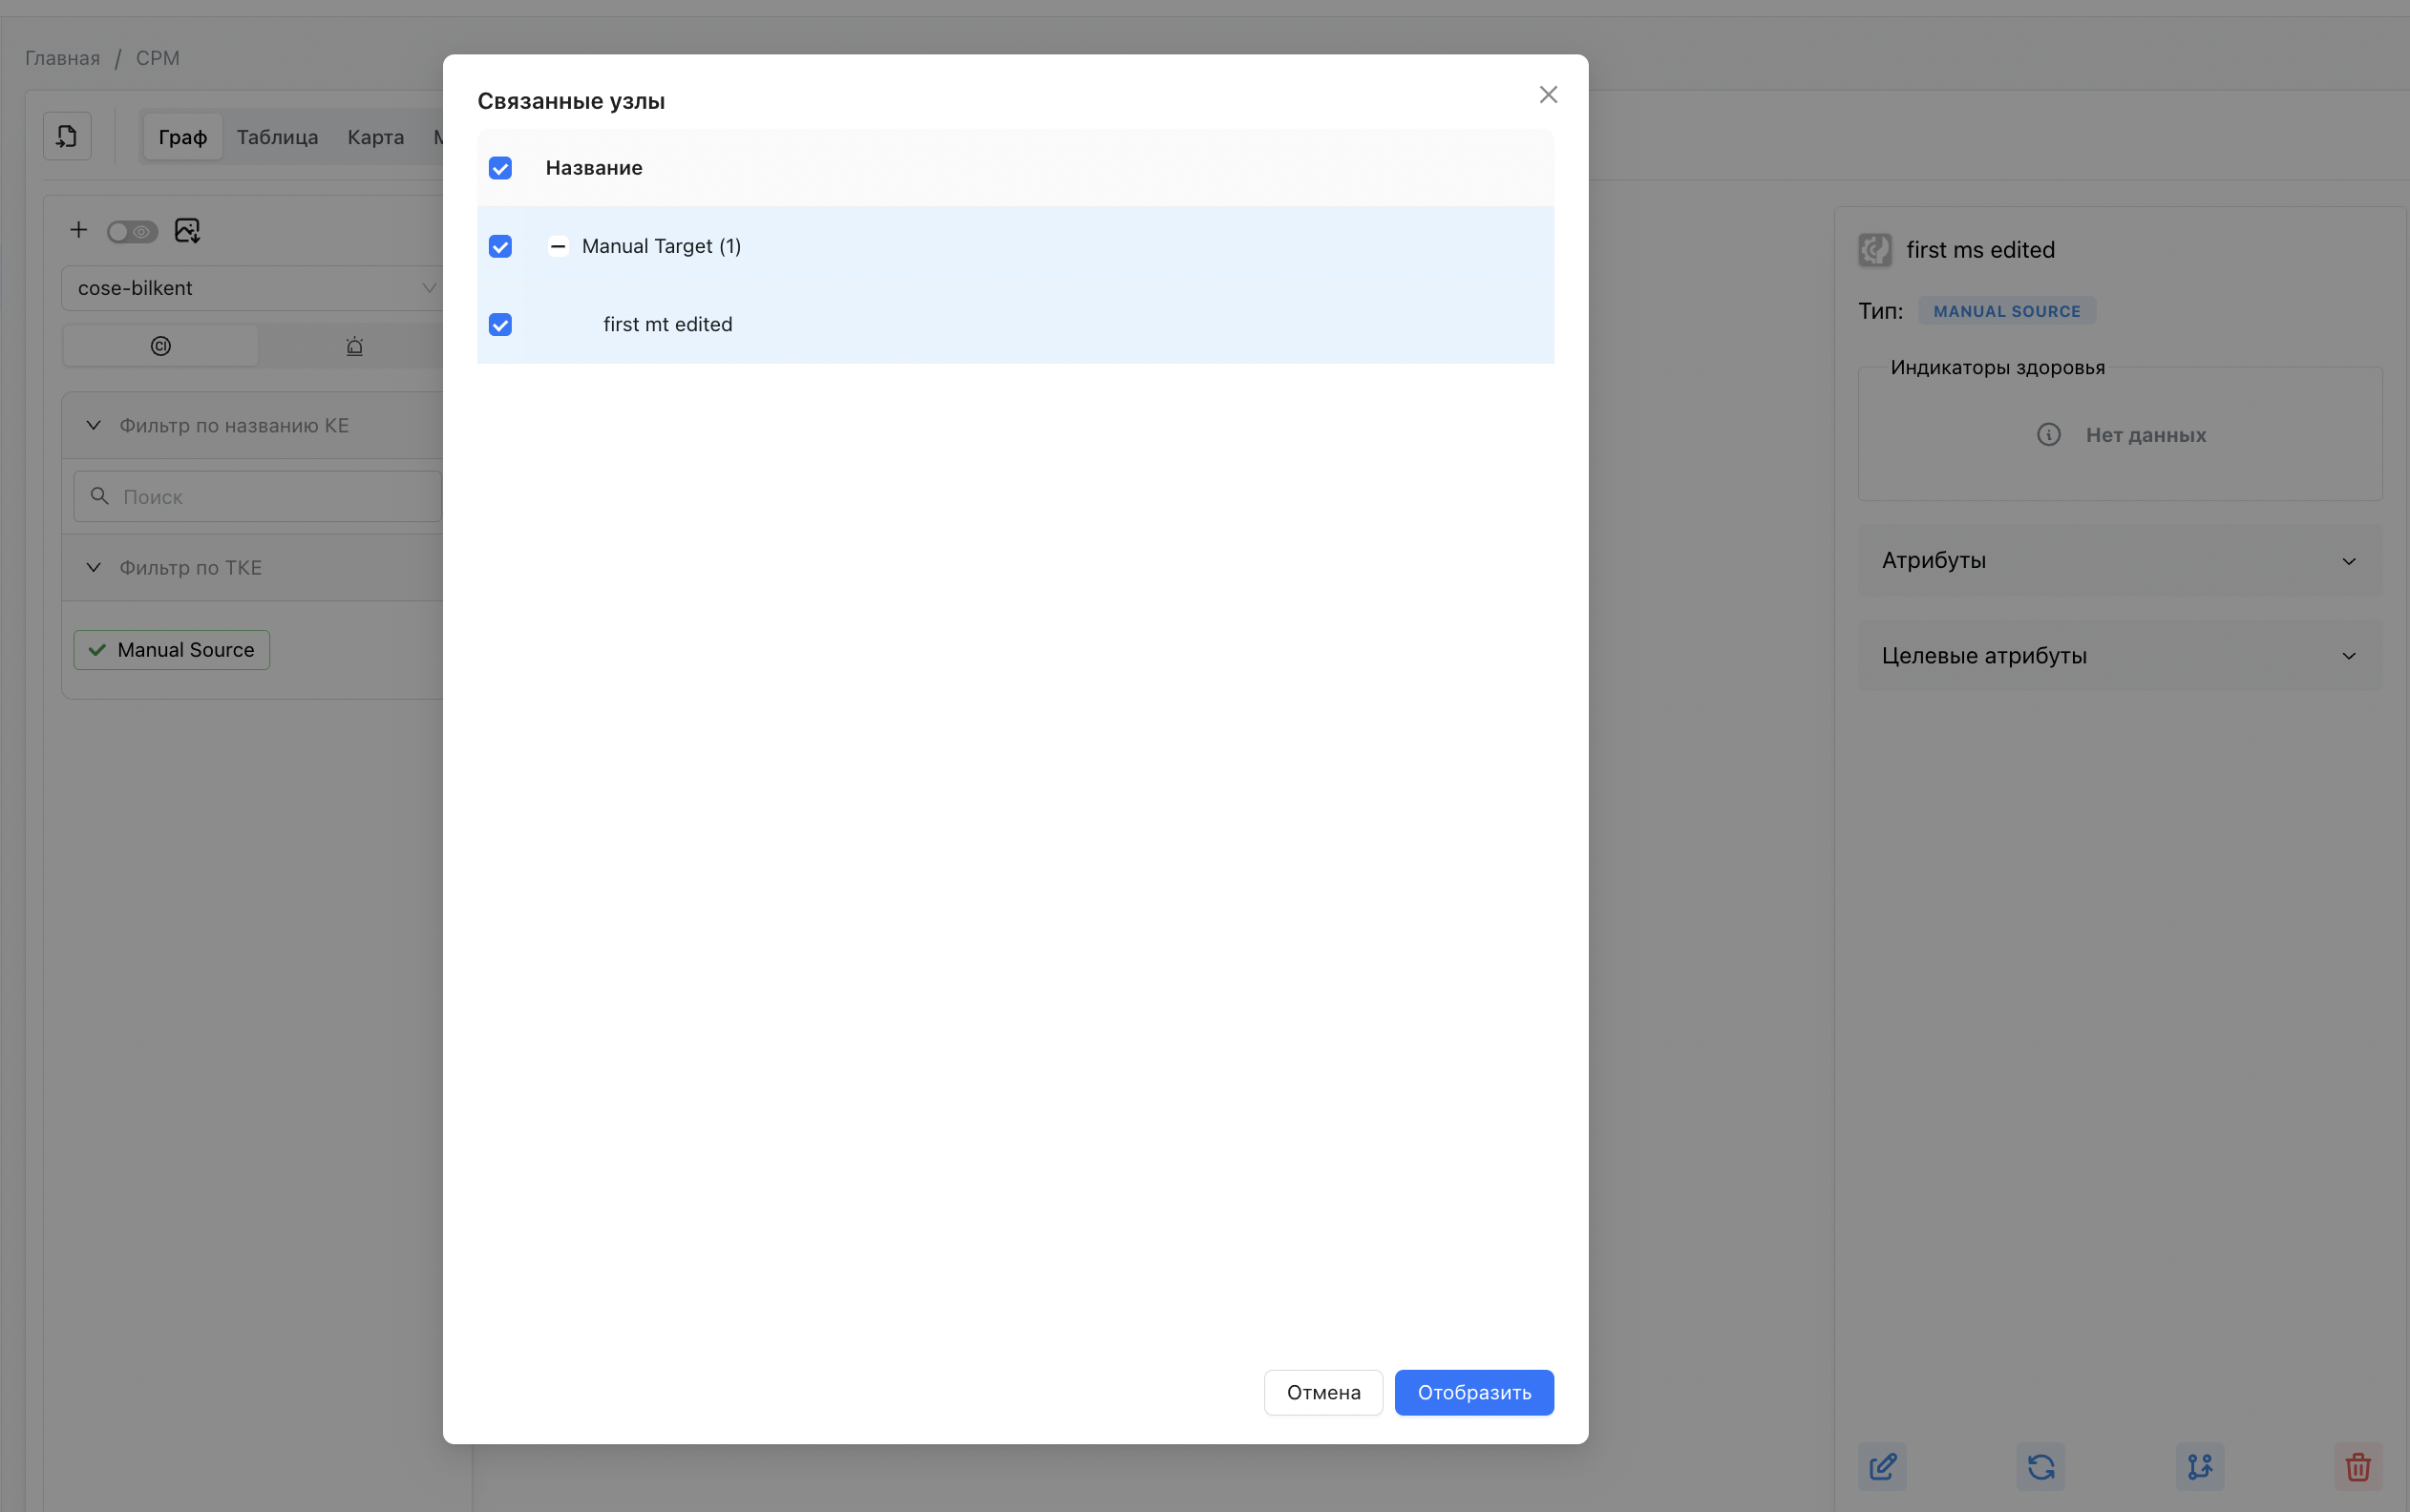Screen dimensions: 2410x1512
Task: Click the refresh sync icon
Action: point(2040,1466)
